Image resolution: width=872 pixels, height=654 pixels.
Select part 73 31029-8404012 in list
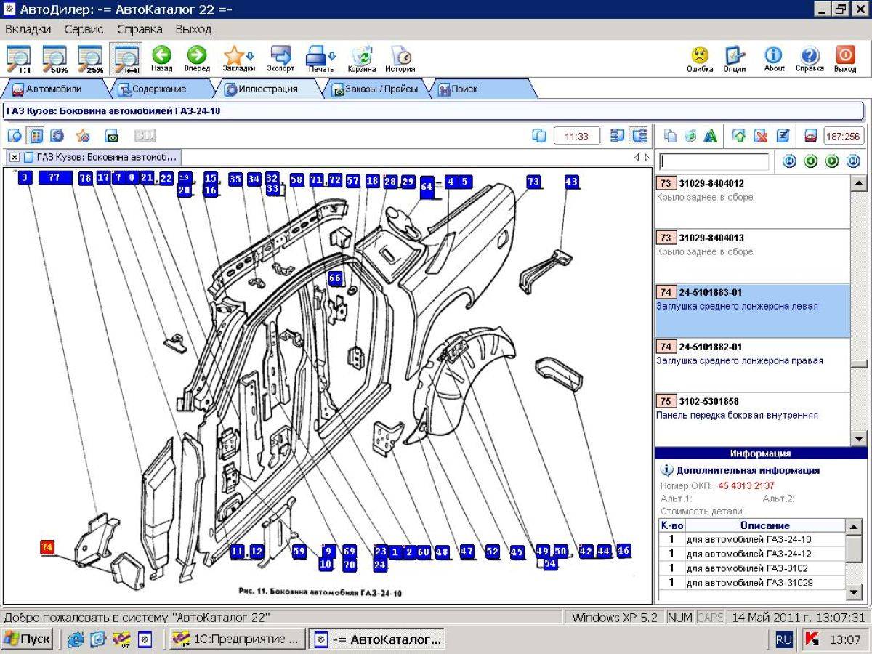tap(752, 201)
